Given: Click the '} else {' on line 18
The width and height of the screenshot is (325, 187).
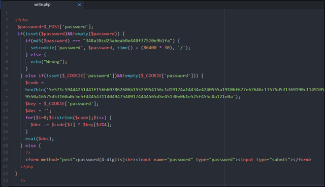Looking at the screenshot, I should pos(30,145).
